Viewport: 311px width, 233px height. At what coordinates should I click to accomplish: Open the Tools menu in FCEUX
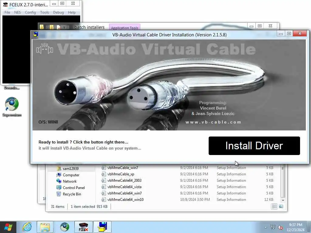pyautogui.click(x=44, y=12)
